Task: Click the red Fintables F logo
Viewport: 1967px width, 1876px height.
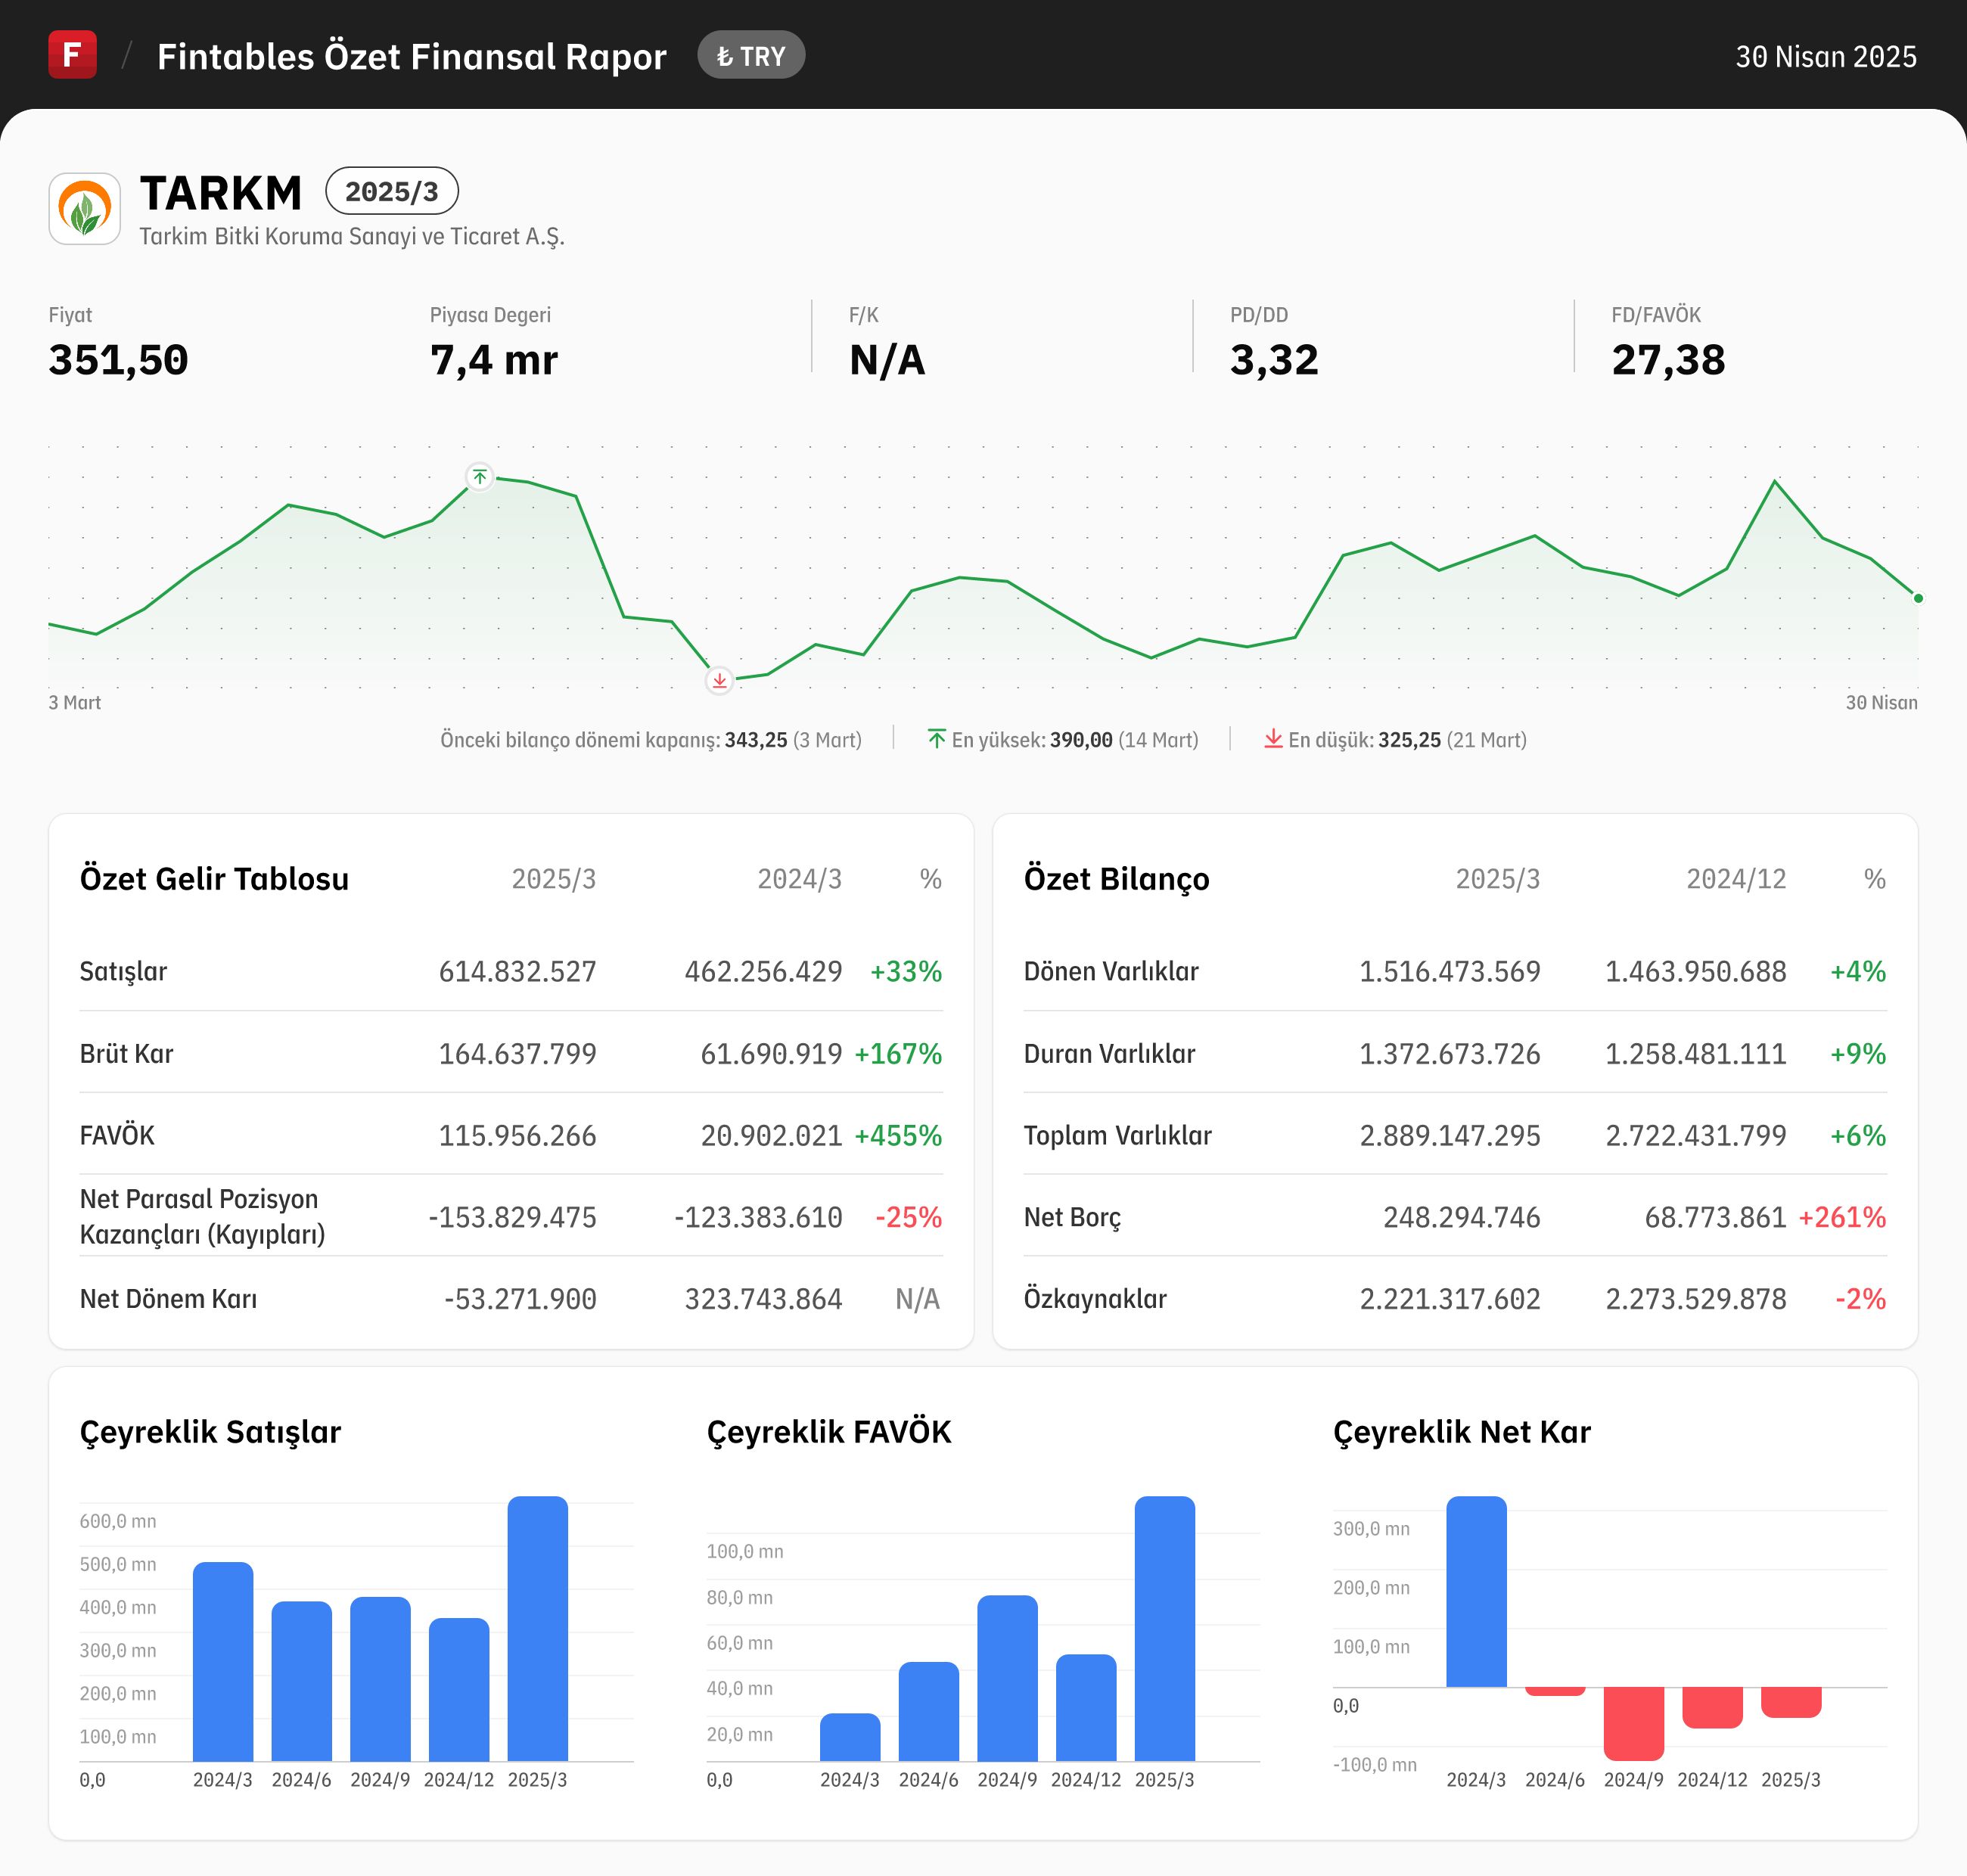Action: pyautogui.click(x=72, y=54)
